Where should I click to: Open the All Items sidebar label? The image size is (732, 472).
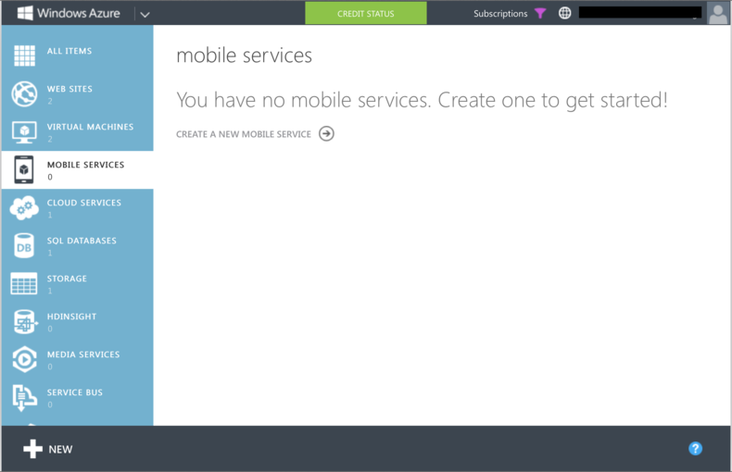[x=69, y=51]
